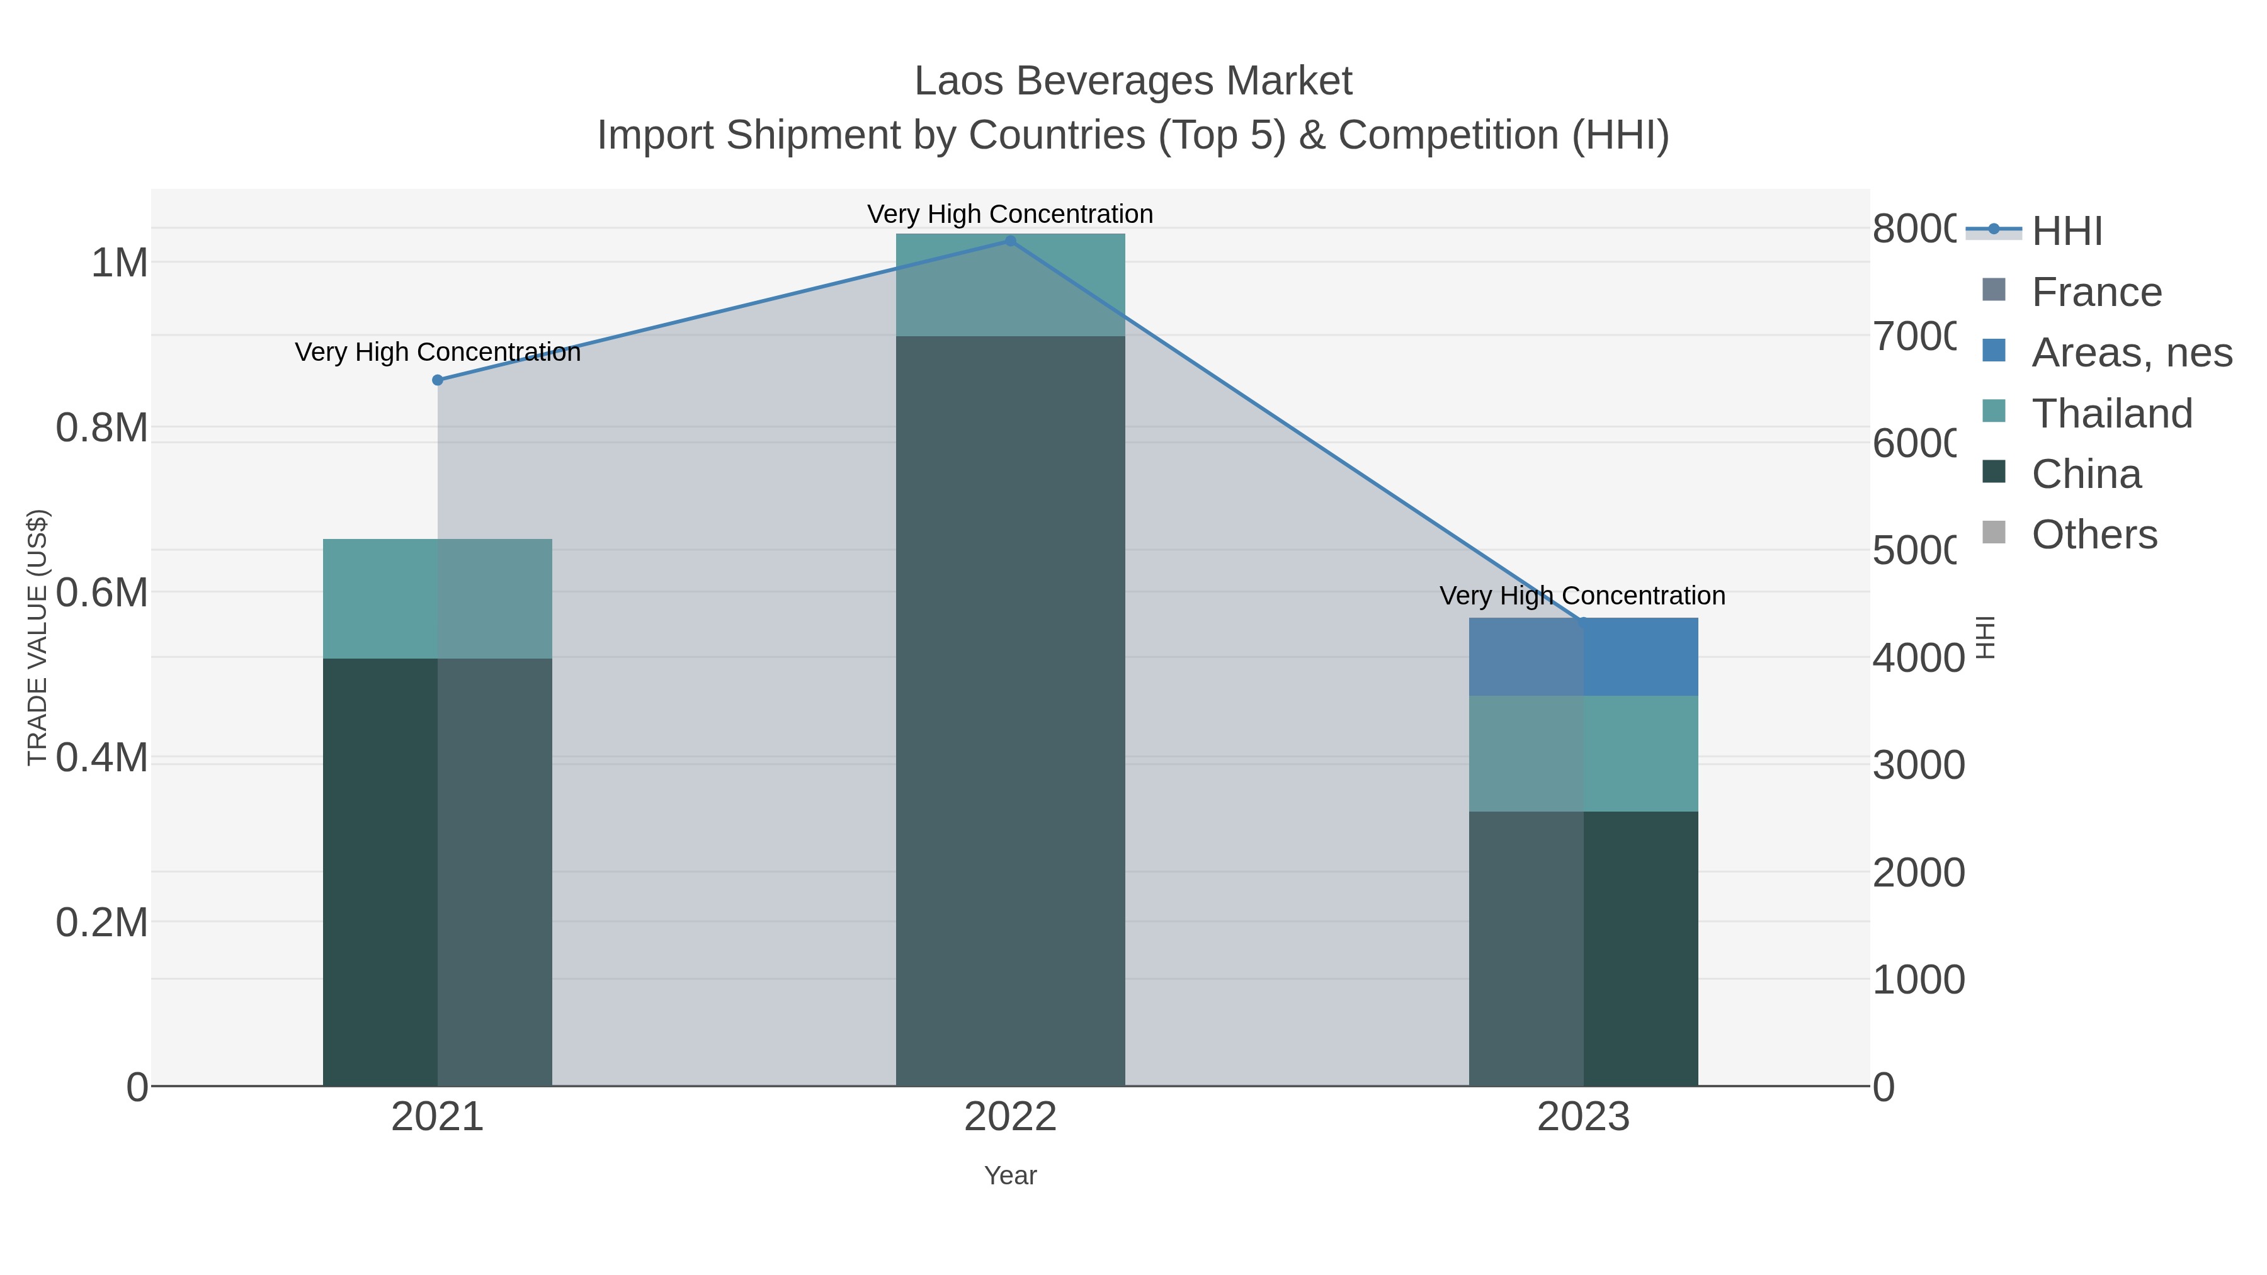Viewport: 2267px width, 1275px height.
Task: Click the 2000 HHI axis tick label
Action: coord(1919,872)
